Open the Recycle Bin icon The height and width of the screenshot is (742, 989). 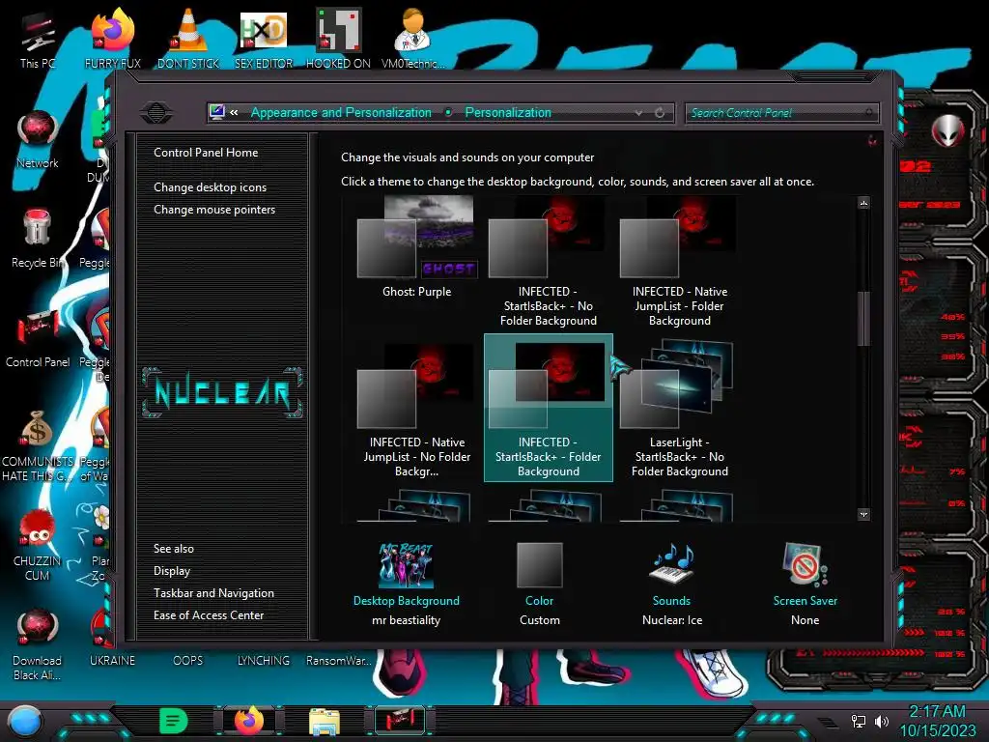[x=38, y=239]
